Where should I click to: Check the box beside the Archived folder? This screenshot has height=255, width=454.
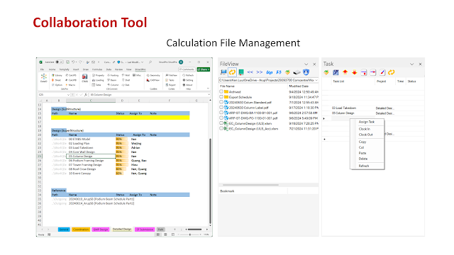tap(221, 91)
